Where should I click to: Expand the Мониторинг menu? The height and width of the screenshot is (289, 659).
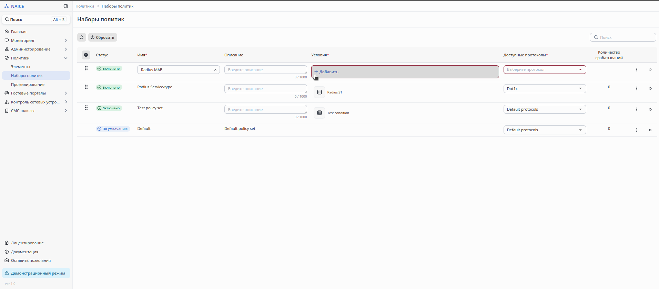(36, 41)
